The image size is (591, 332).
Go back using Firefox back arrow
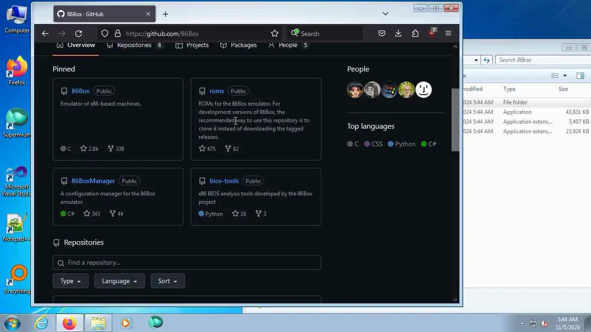point(45,33)
